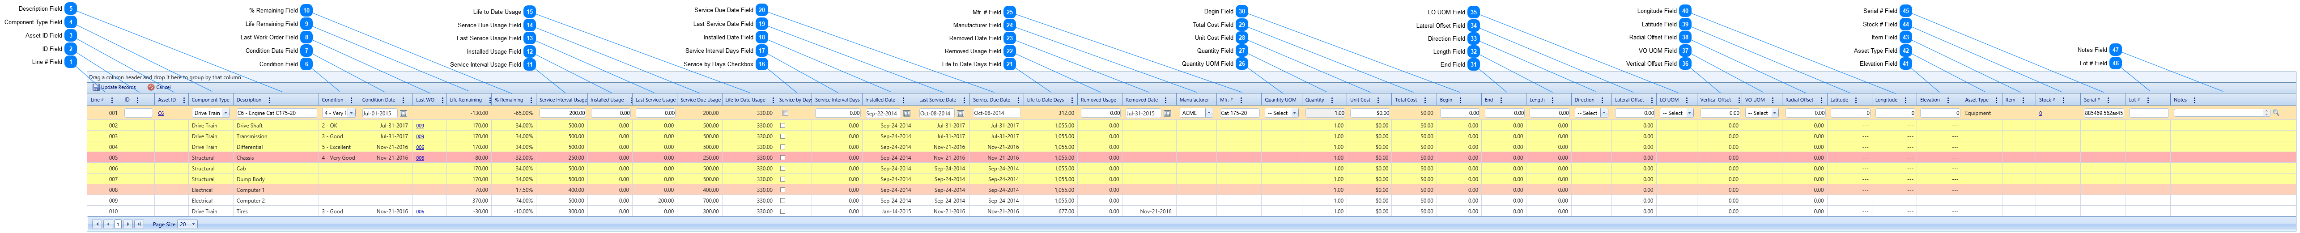Open the Page Size dropdown
This screenshot has height=233, width=2300.
click(x=187, y=224)
